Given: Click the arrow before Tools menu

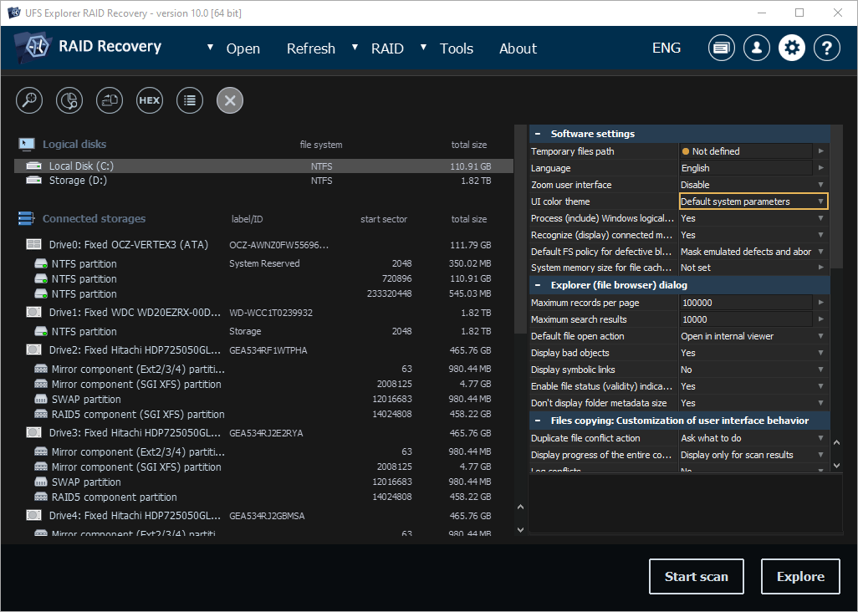Looking at the screenshot, I should point(423,48).
